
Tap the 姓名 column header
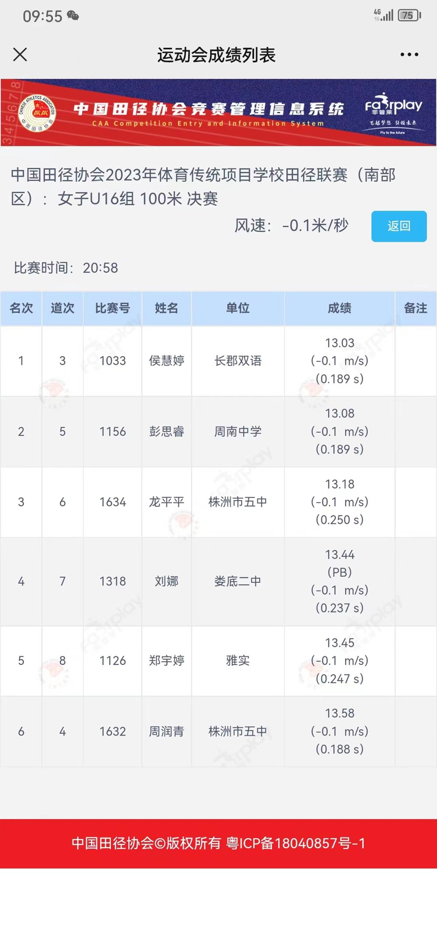click(166, 308)
